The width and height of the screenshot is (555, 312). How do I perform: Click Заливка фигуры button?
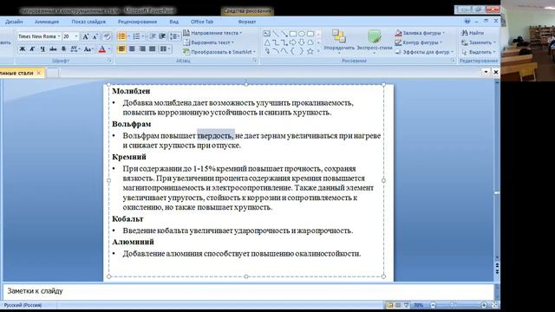click(420, 33)
